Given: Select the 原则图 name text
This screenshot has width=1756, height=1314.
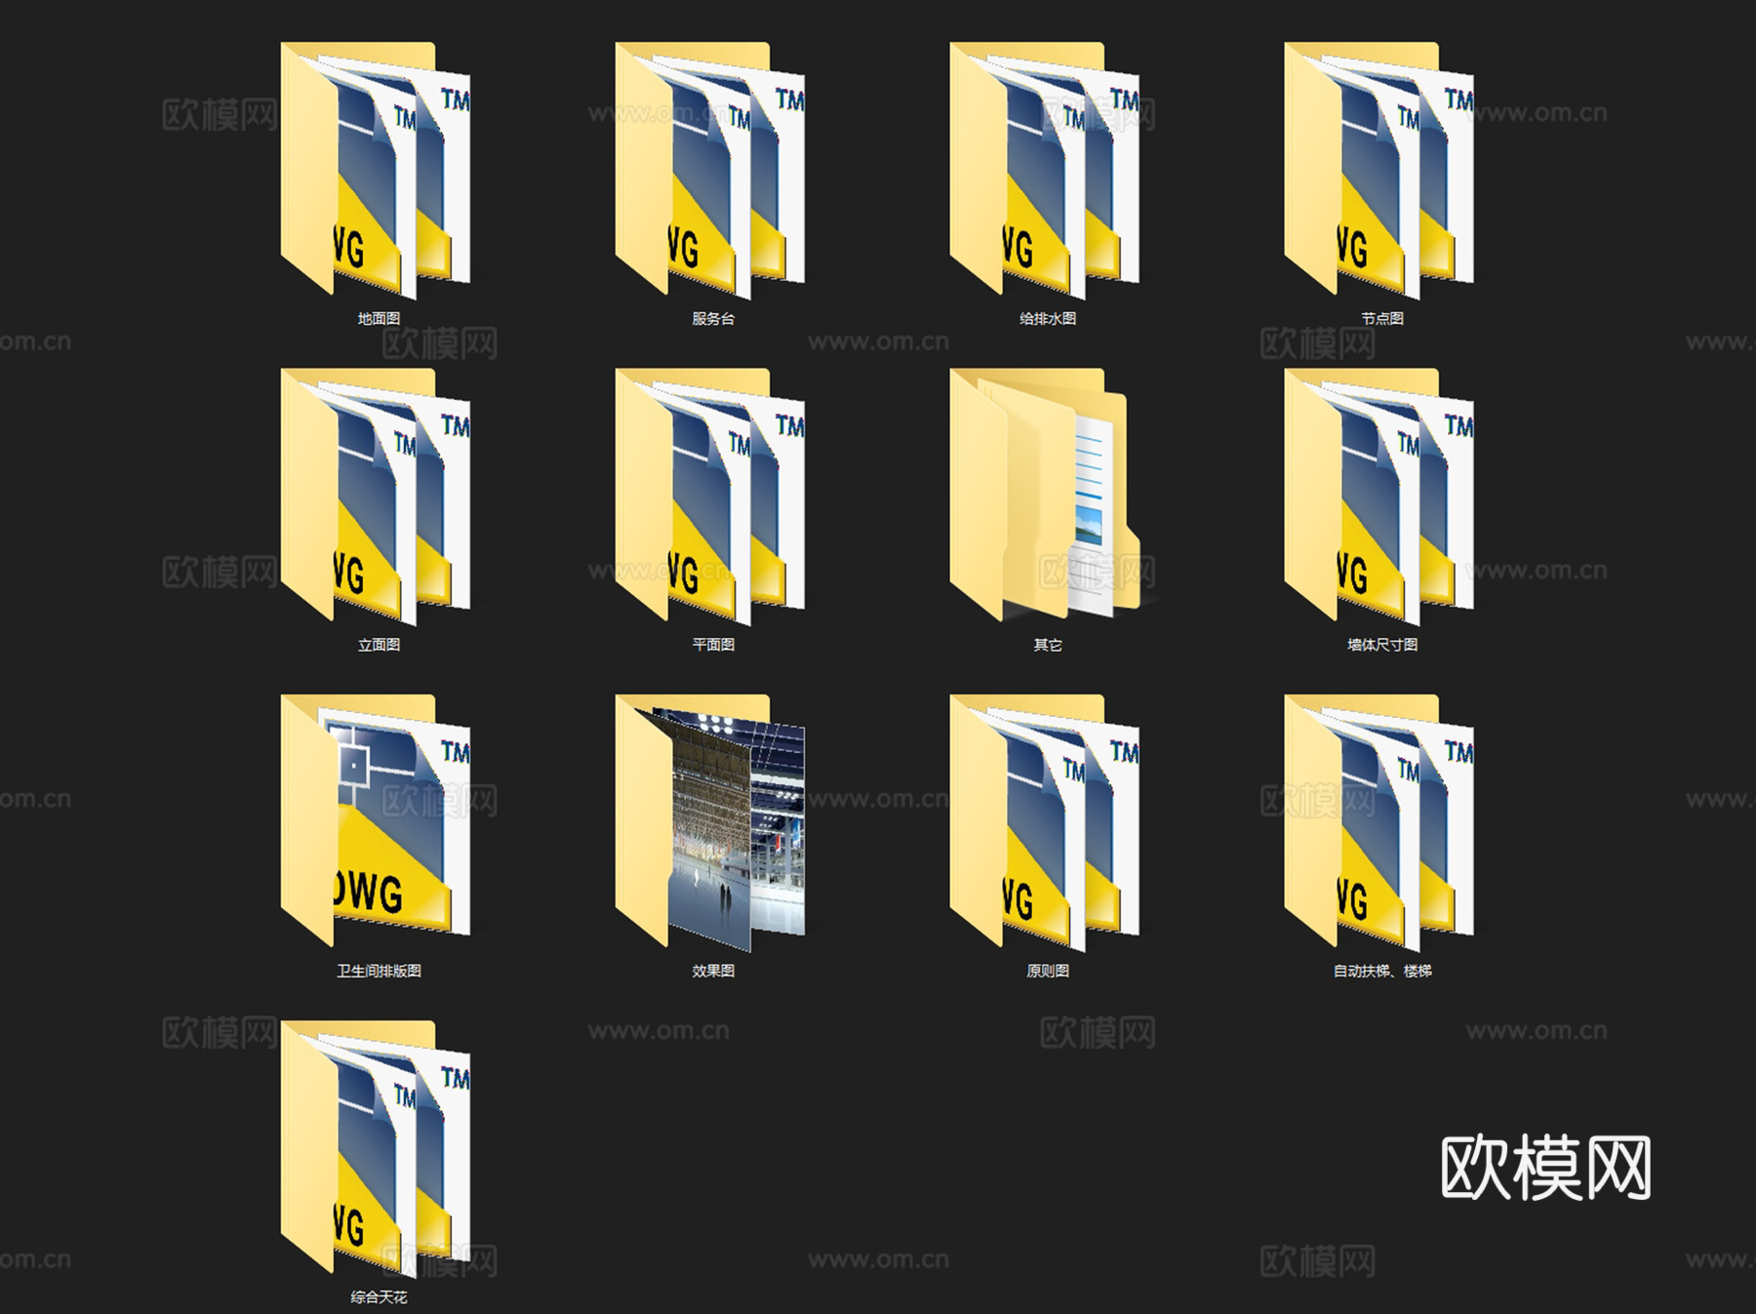Looking at the screenshot, I should (x=1048, y=972).
